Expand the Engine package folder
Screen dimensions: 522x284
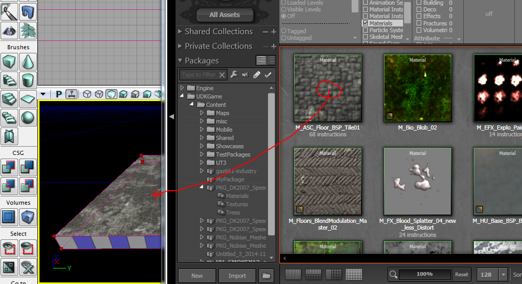coord(182,88)
